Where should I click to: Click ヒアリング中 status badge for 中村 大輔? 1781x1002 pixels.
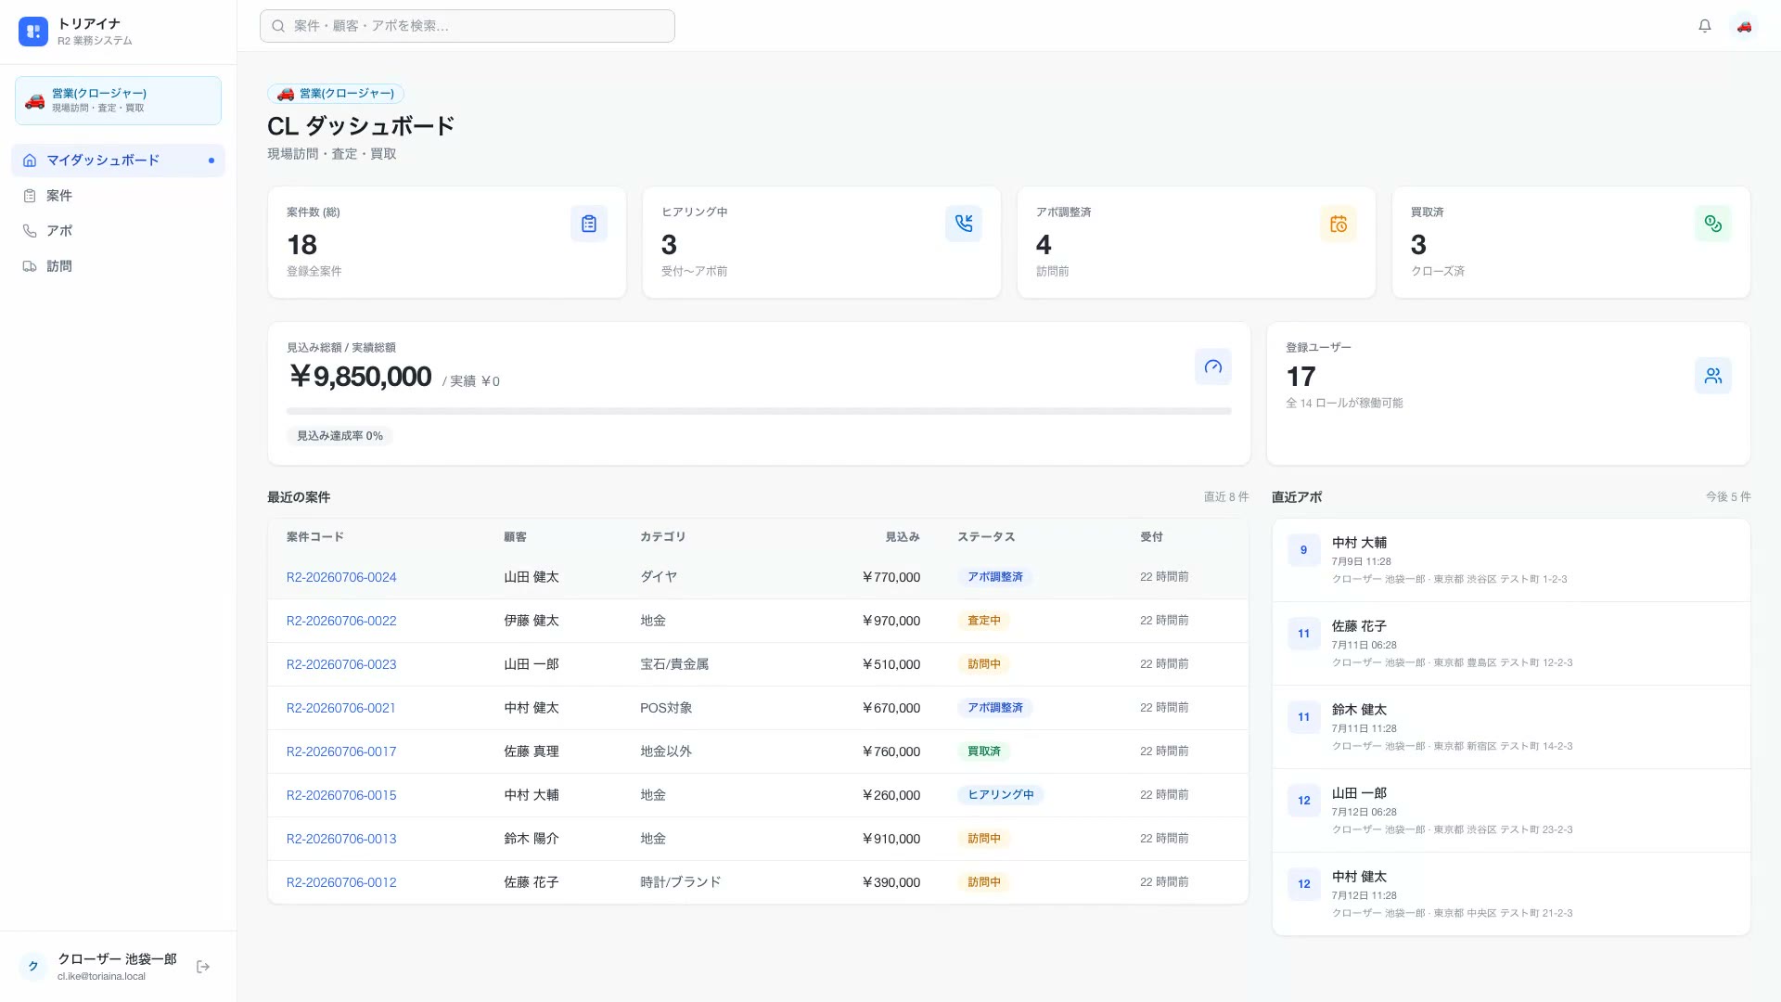click(1001, 795)
